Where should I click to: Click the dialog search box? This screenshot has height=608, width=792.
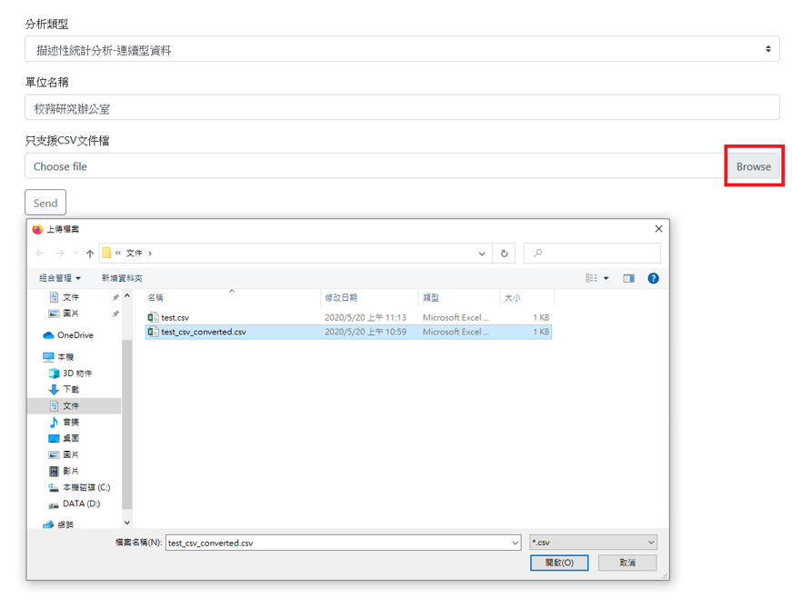coord(592,253)
